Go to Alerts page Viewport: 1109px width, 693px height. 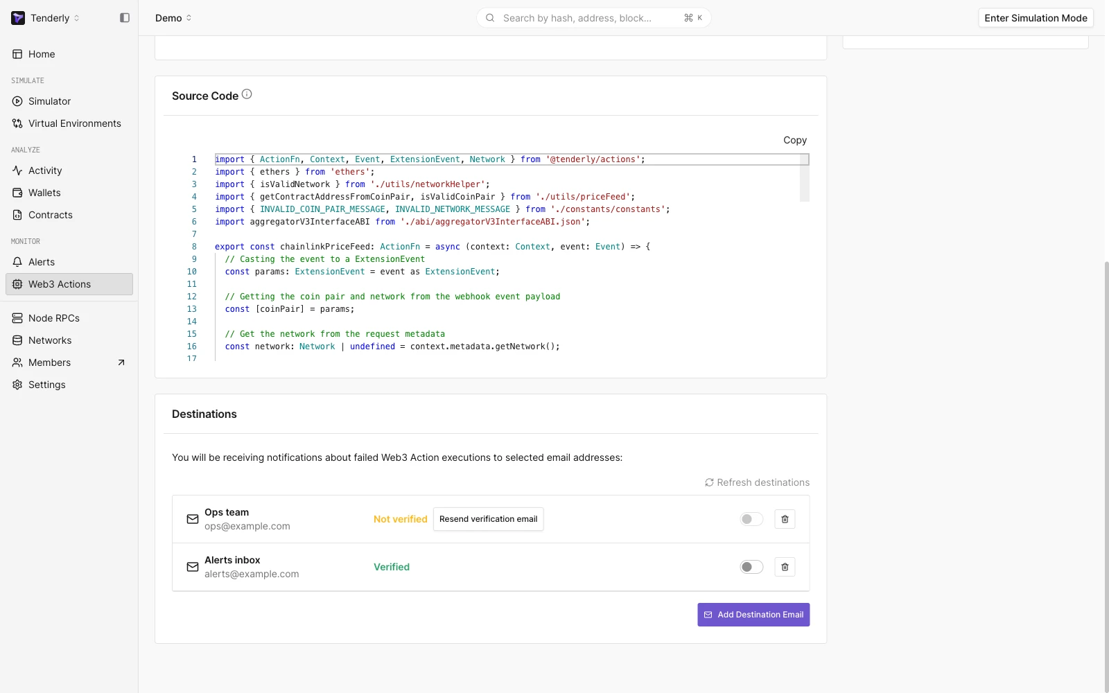point(69,262)
